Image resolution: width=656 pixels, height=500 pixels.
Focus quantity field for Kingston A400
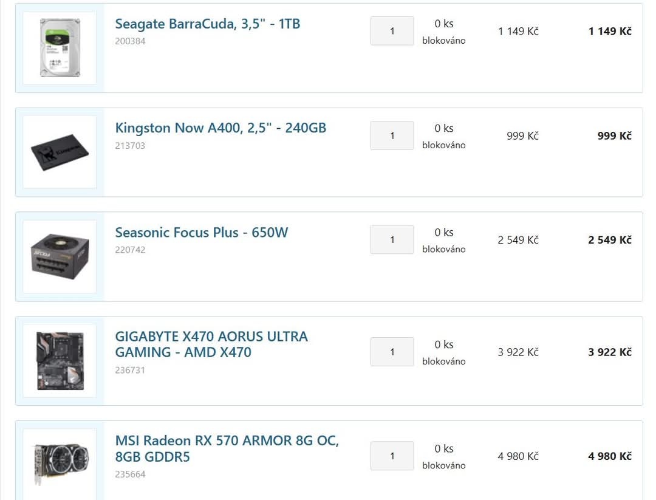click(392, 135)
